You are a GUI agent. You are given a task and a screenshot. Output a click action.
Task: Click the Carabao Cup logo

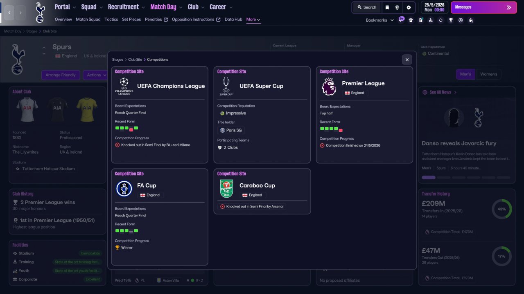coord(226,189)
